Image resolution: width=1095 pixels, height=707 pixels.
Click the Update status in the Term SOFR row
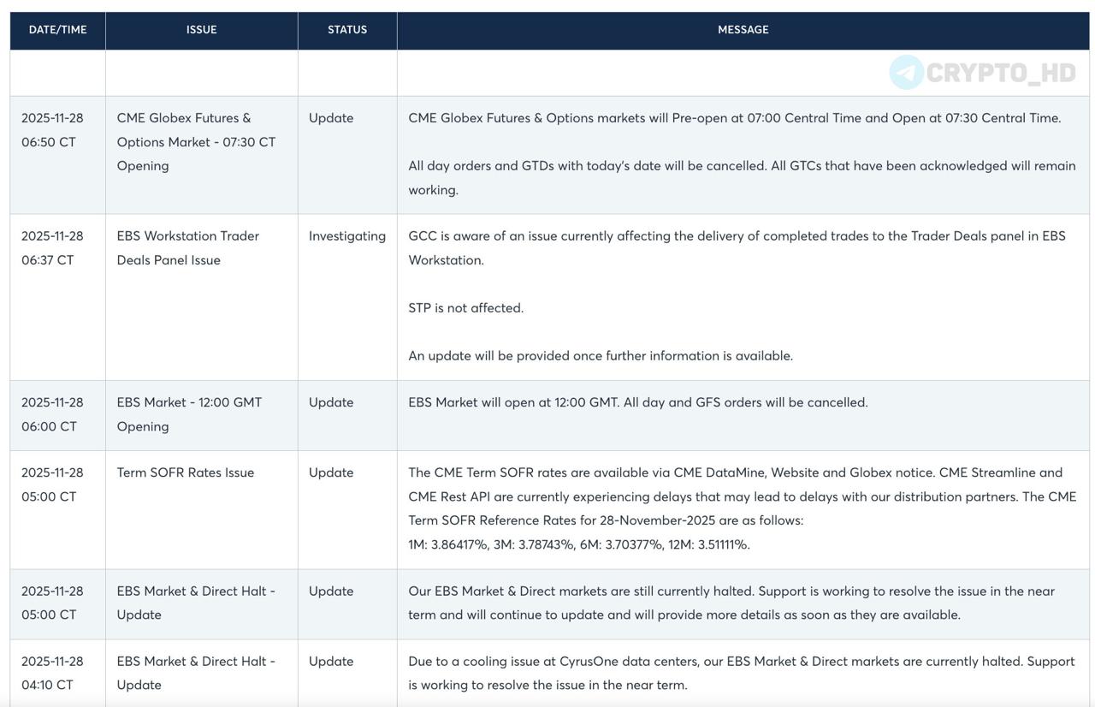pyautogui.click(x=330, y=472)
